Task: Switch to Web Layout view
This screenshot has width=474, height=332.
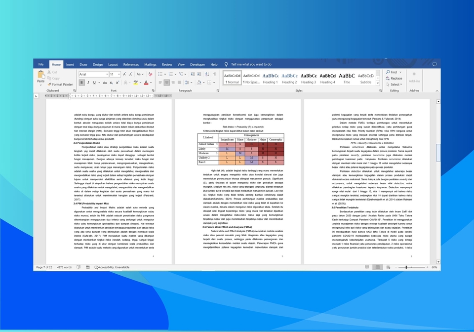Action: (x=388, y=267)
